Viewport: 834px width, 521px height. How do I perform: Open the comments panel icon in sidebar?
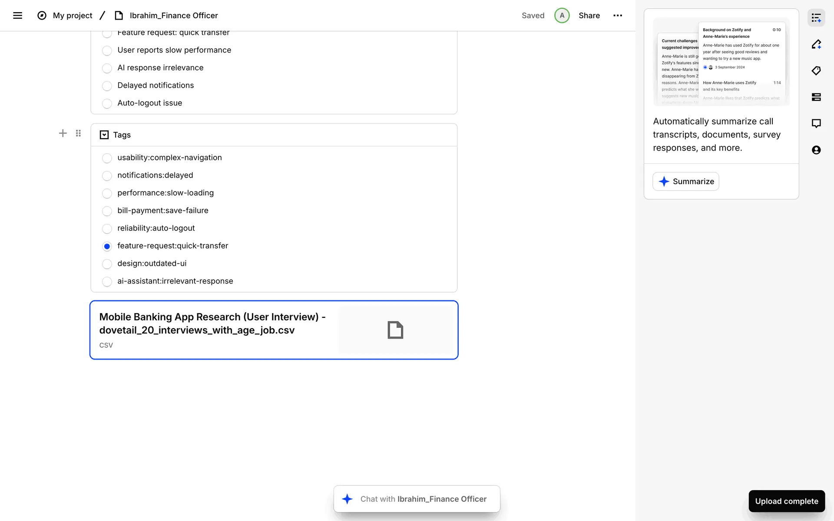[x=816, y=123]
